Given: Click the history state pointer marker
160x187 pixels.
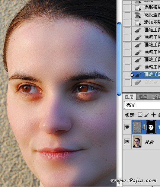Looking at the screenshot, I should click(x=132, y=75).
